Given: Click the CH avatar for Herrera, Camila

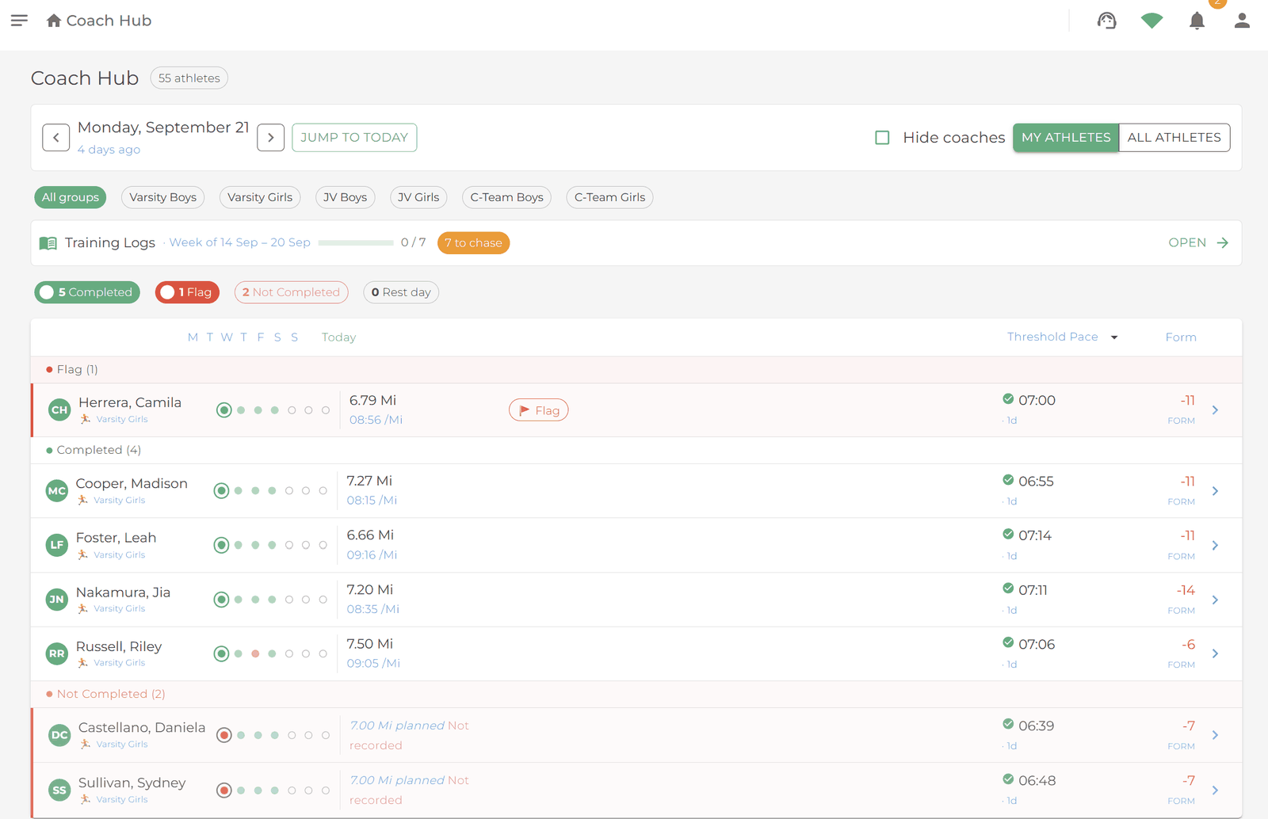Looking at the screenshot, I should 59,410.
